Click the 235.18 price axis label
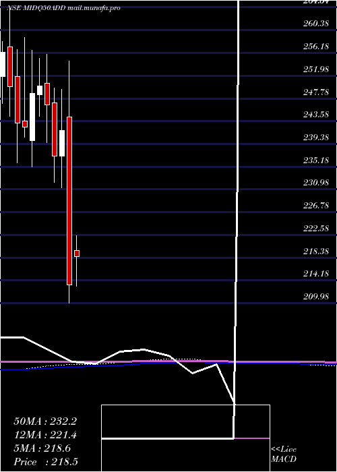The image size is (337, 472). (x=316, y=160)
